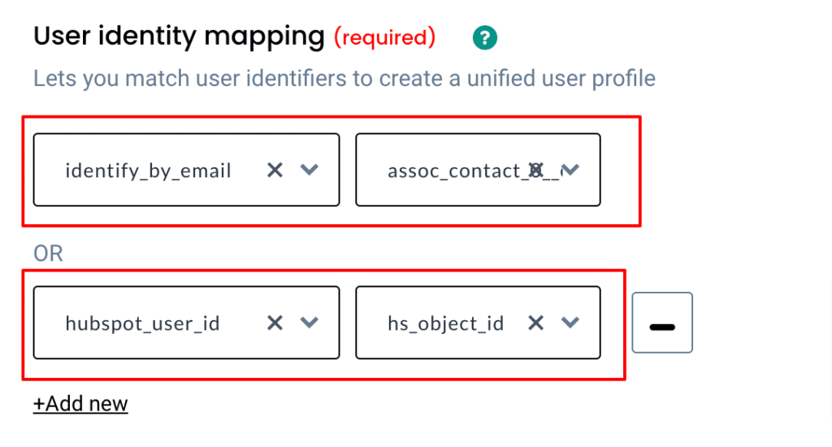Image resolution: width=832 pixels, height=447 pixels.
Task: Remove second mapping row with minus button
Action: point(662,322)
